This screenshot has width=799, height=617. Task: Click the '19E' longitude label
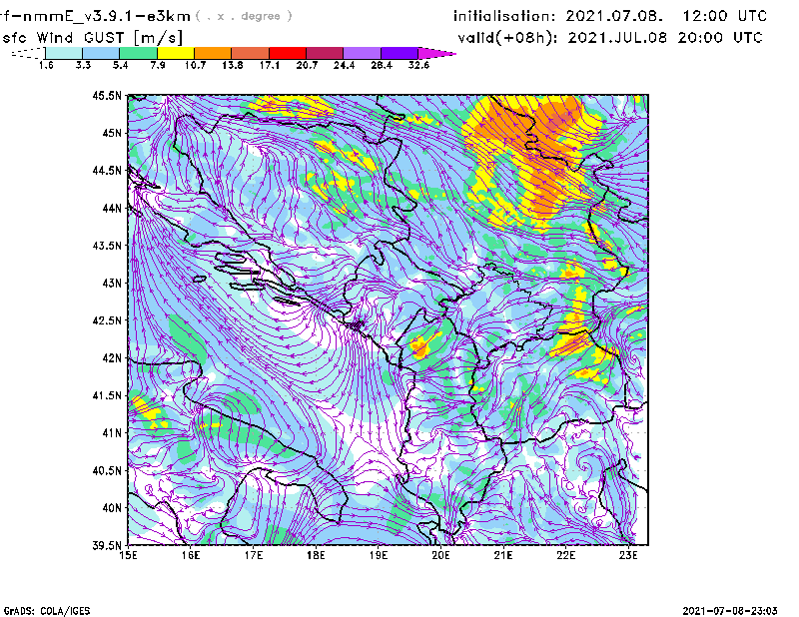click(x=379, y=555)
